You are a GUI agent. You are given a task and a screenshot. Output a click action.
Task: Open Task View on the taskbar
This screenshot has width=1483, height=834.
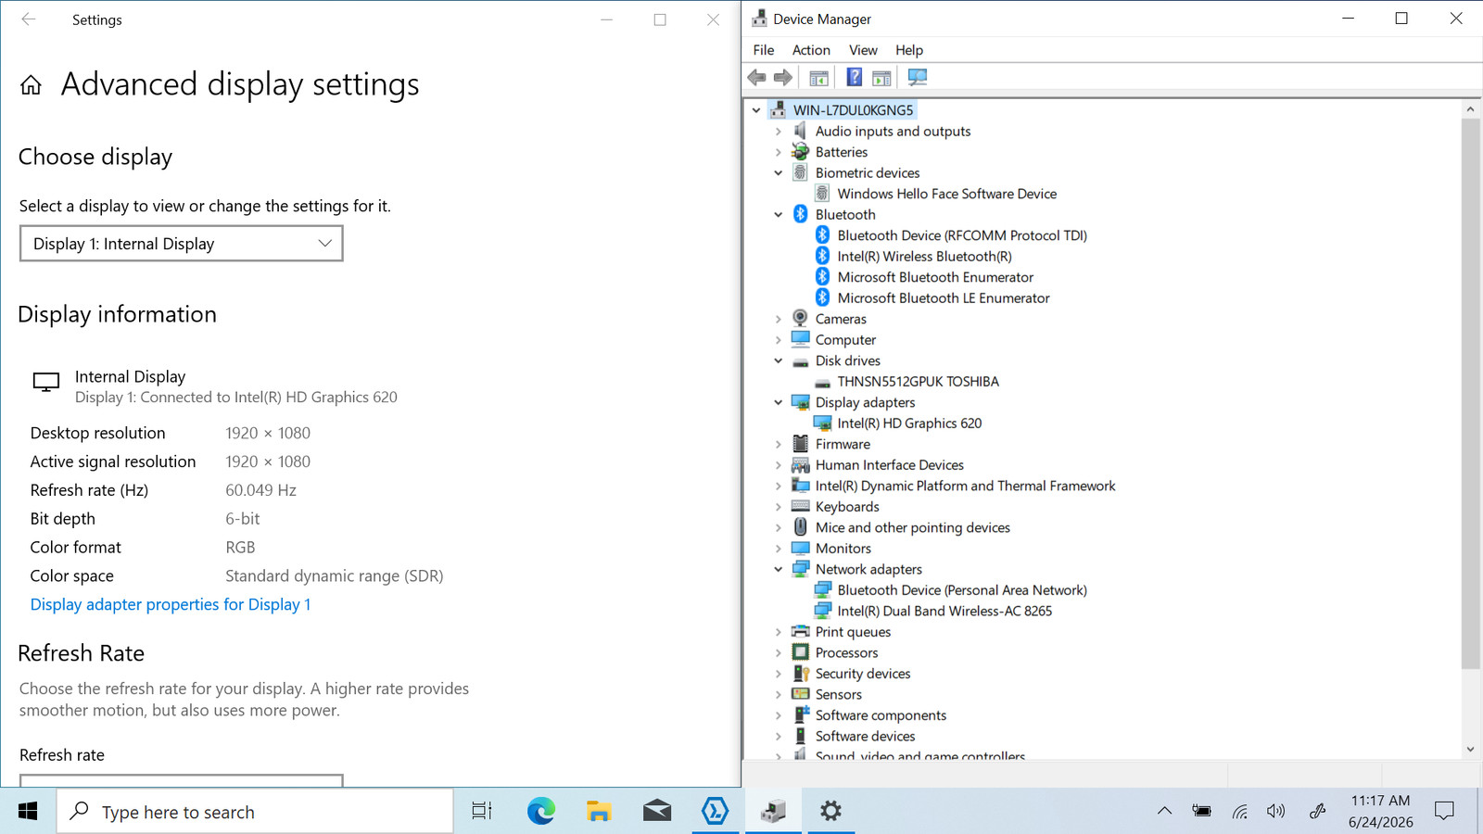[x=482, y=812]
